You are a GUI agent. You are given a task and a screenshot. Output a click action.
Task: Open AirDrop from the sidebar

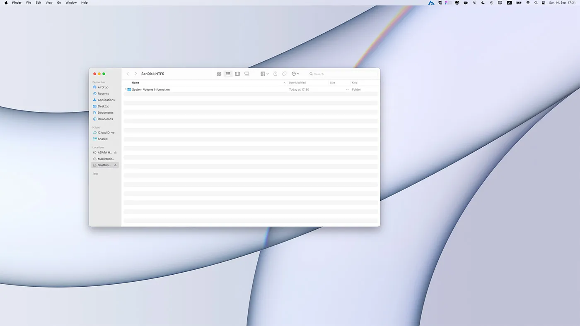click(103, 87)
